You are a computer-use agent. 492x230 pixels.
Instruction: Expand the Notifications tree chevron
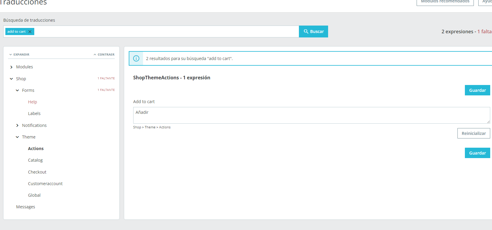[x=17, y=125]
